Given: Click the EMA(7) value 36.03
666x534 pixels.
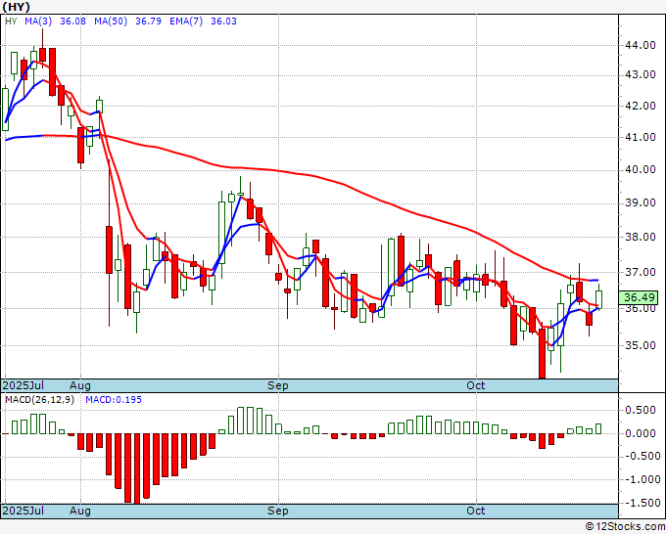Looking at the screenshot, I should [x=223, y=22].
